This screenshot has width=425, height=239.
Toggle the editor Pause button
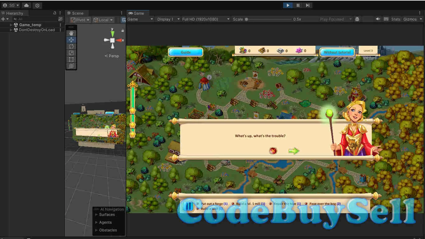298,5
